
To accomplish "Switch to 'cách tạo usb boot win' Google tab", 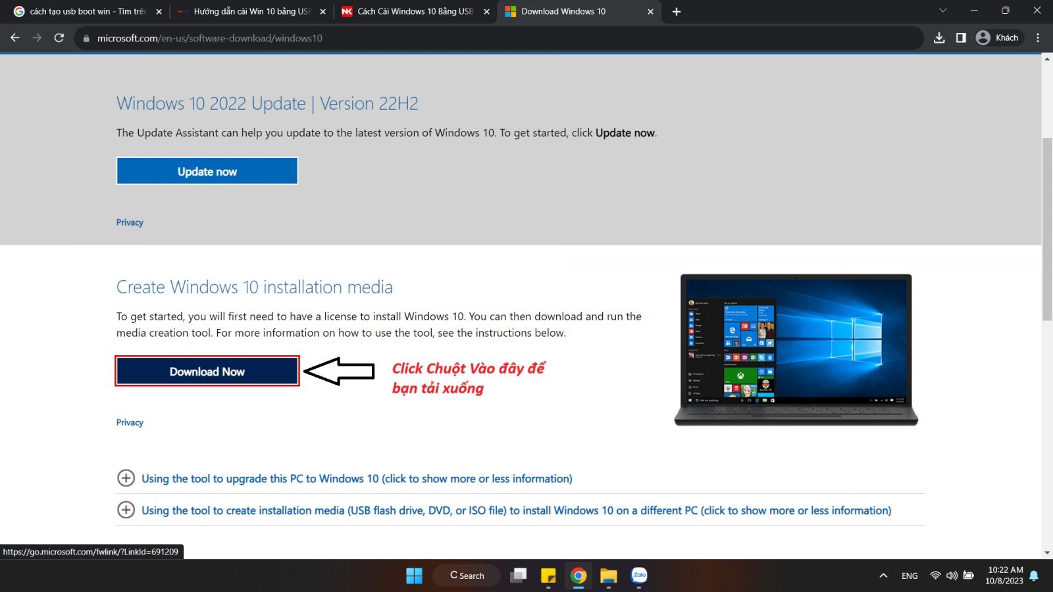I will click(88, 11).
